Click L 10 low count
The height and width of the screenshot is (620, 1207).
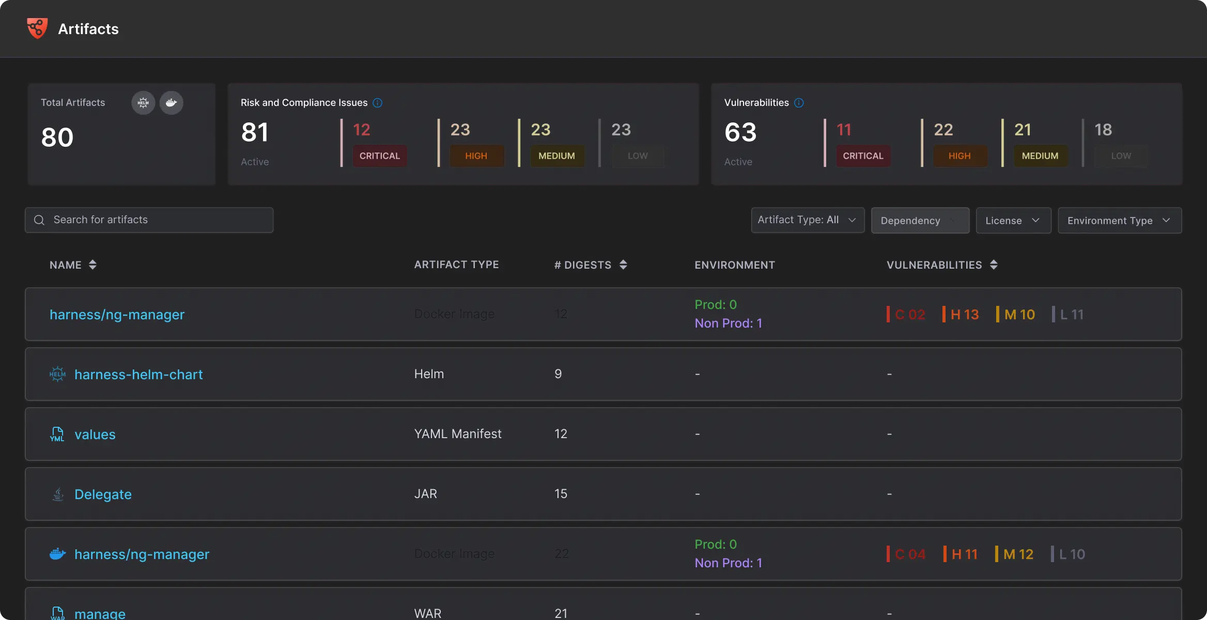[1068, 554]
